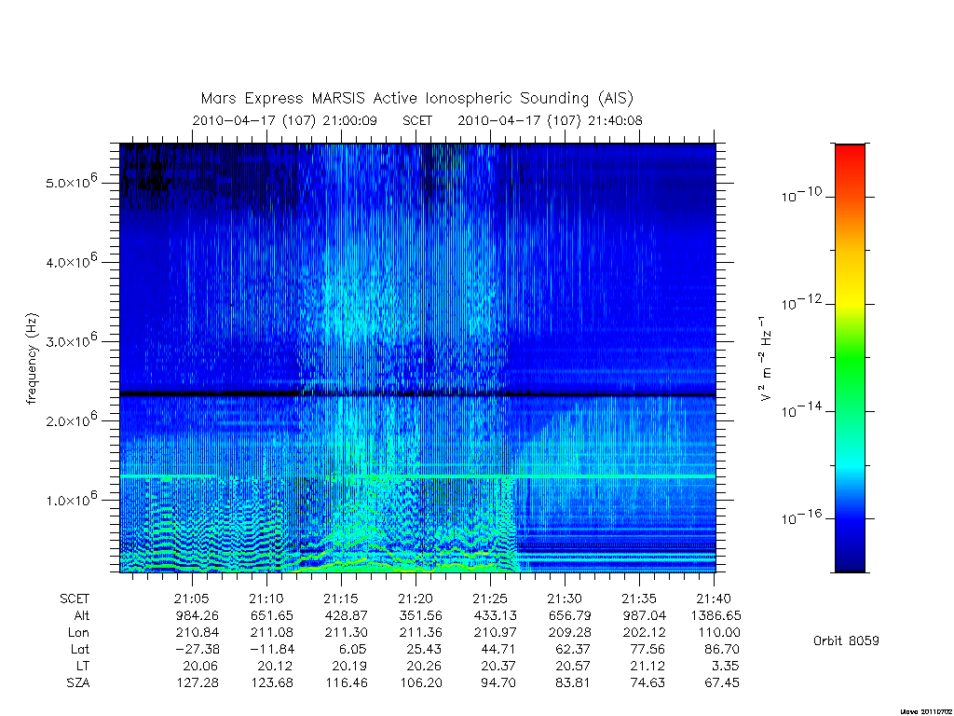The width and height of the screenshot is (954, 716).
Task: Click SZA value 67.45
Action: pos(722,683)
